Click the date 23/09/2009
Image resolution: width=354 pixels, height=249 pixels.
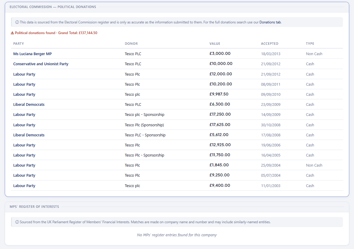pyautogui.click(x=271, y=104)
